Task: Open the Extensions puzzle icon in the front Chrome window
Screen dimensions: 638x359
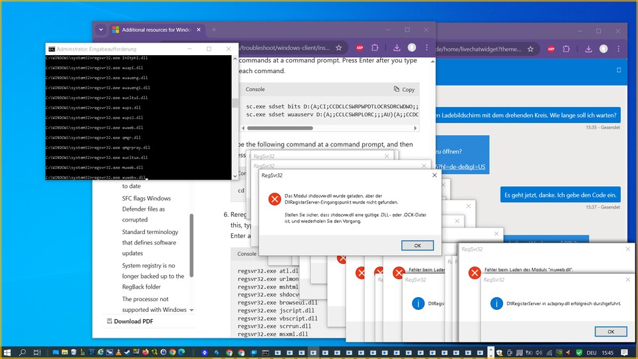Action: [375, 48]
